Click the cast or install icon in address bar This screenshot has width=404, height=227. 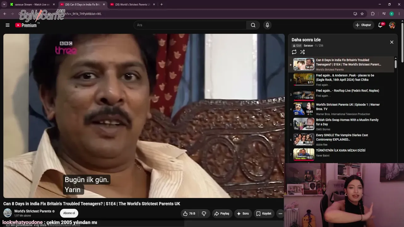pos(355,14)
